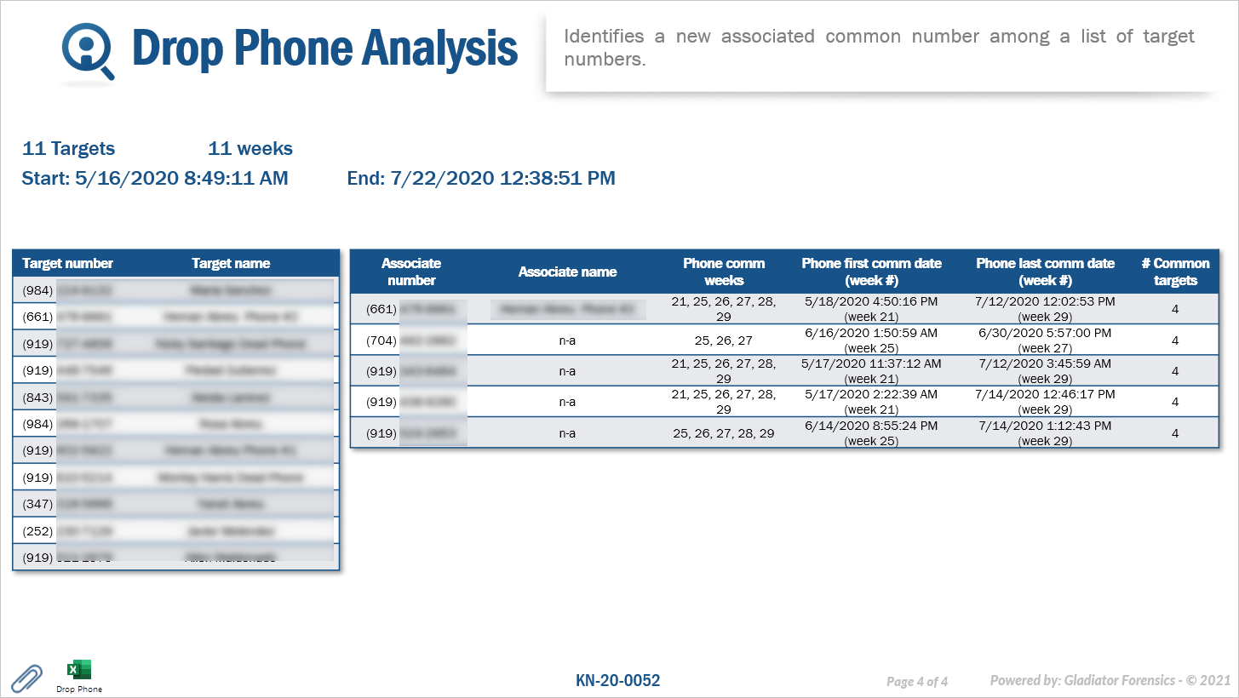Click the 7/14/2020 1:12:43 PM last comm date
Screen dimensions: 1239x698
click(1045, 426)
